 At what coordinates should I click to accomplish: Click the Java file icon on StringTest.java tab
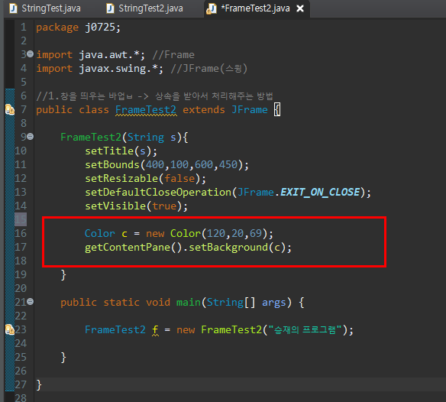click(14, 8)
